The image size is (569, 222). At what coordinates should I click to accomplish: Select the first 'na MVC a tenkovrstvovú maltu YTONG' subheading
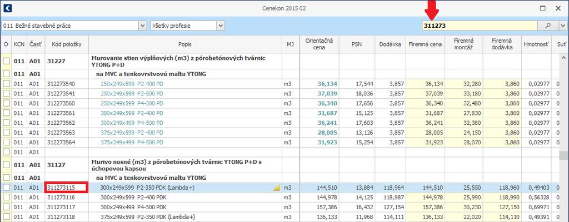tap(151, 74)
